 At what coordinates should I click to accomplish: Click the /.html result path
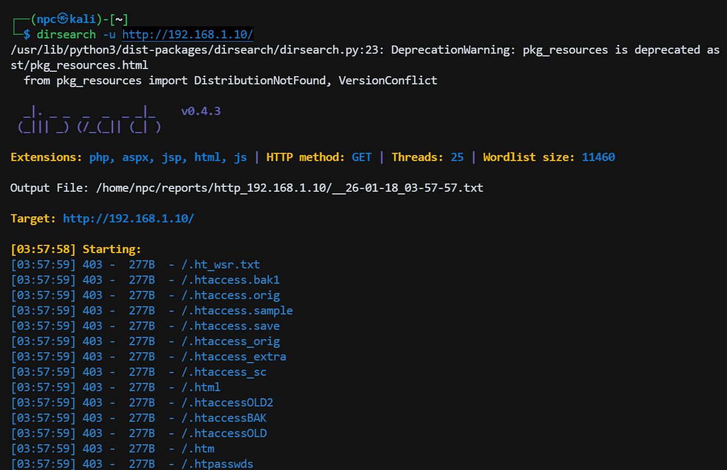pos(201,387)
